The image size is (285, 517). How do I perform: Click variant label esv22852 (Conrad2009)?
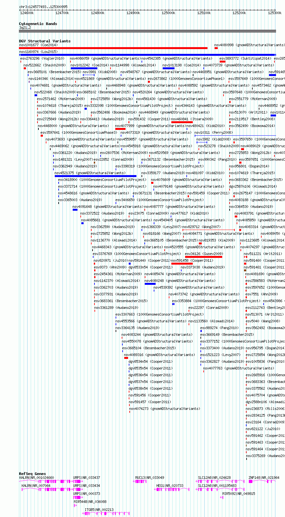click(114, 159)
